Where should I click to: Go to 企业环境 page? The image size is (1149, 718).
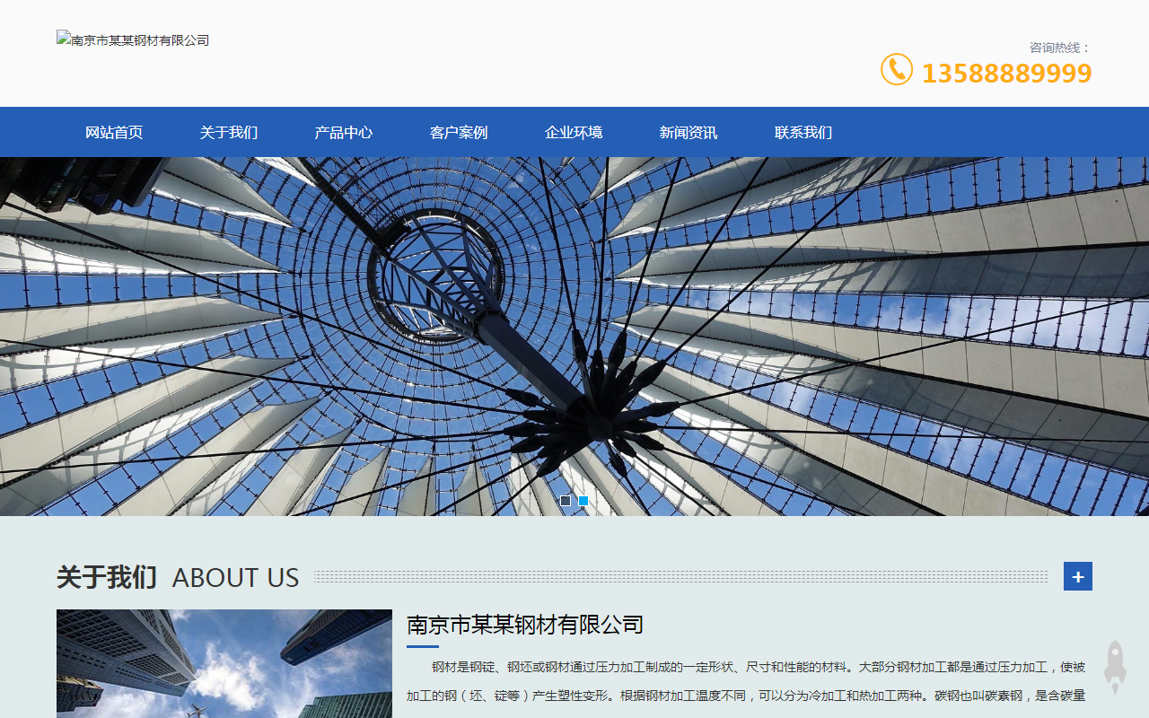coord(574,132)
